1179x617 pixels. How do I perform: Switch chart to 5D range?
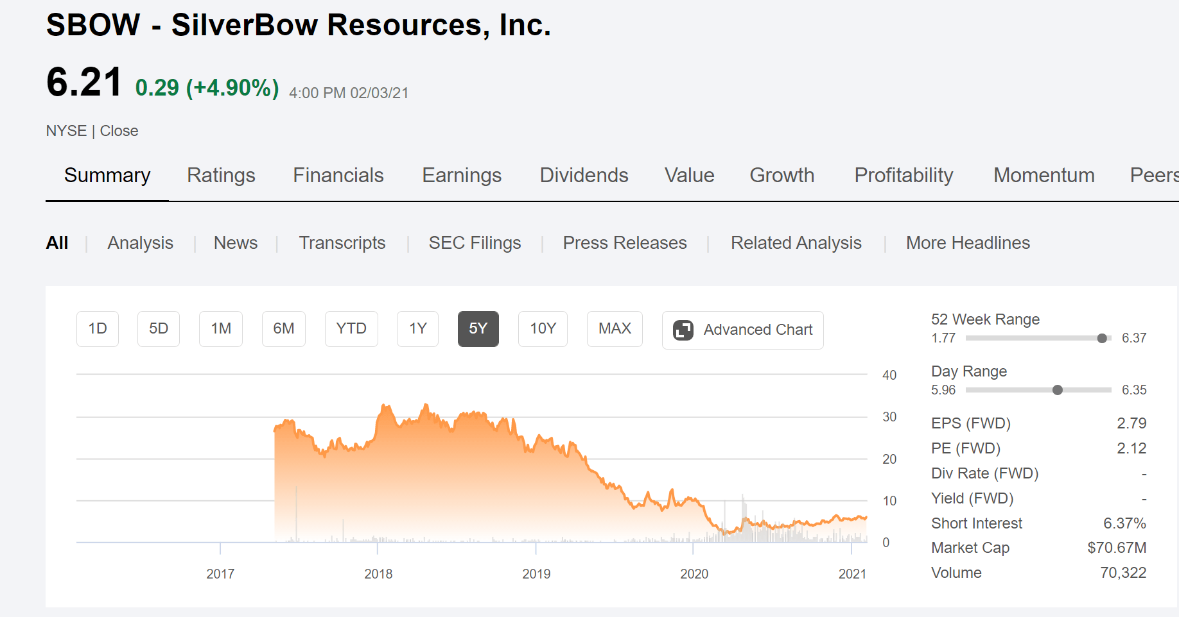click(159, 329)
